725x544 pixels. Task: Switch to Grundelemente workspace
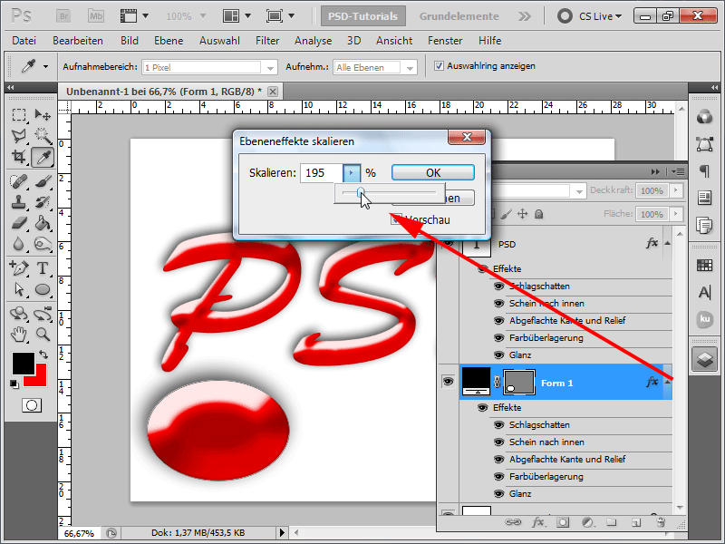459,16
